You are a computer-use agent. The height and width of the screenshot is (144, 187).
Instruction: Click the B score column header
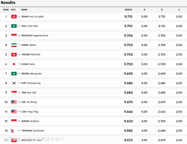click(x=162, y=10)
